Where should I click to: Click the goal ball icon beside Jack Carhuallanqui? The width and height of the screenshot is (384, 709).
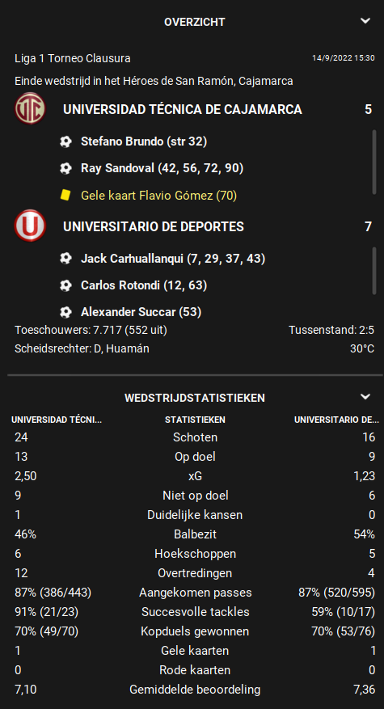point(65,259)
